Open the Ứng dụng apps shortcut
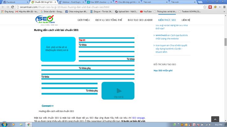 [x=7, y=12]
